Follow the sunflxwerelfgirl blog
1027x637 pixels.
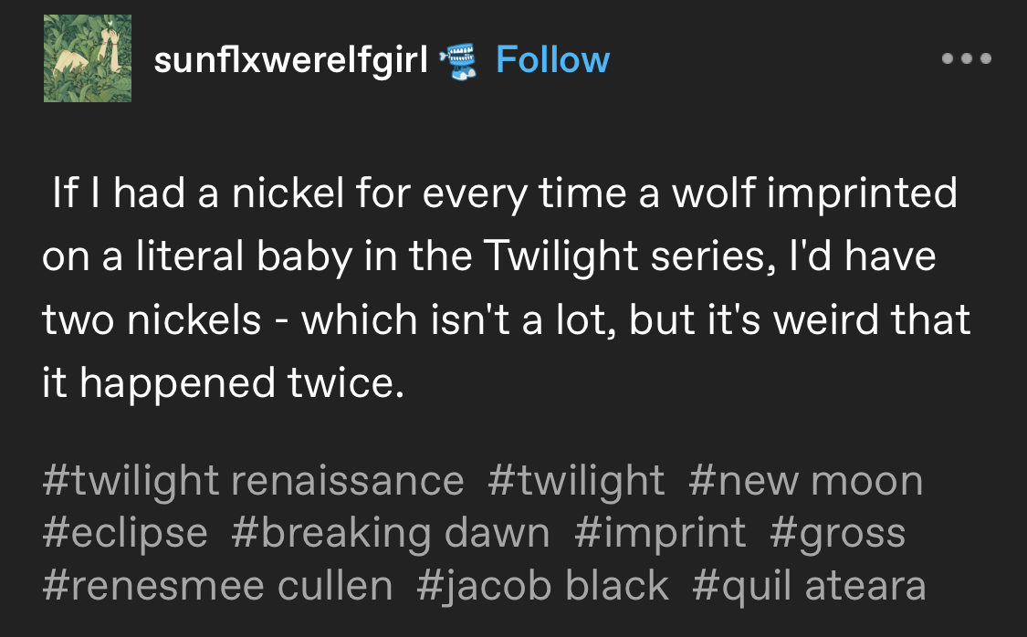coord(553,59)
